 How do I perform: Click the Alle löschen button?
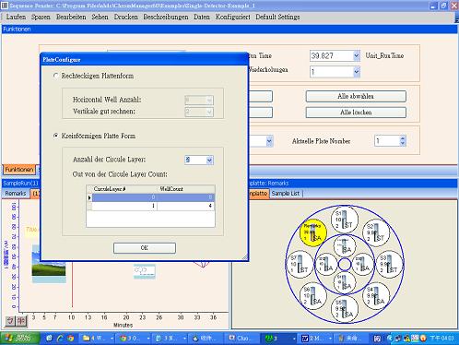coord(356,113)
